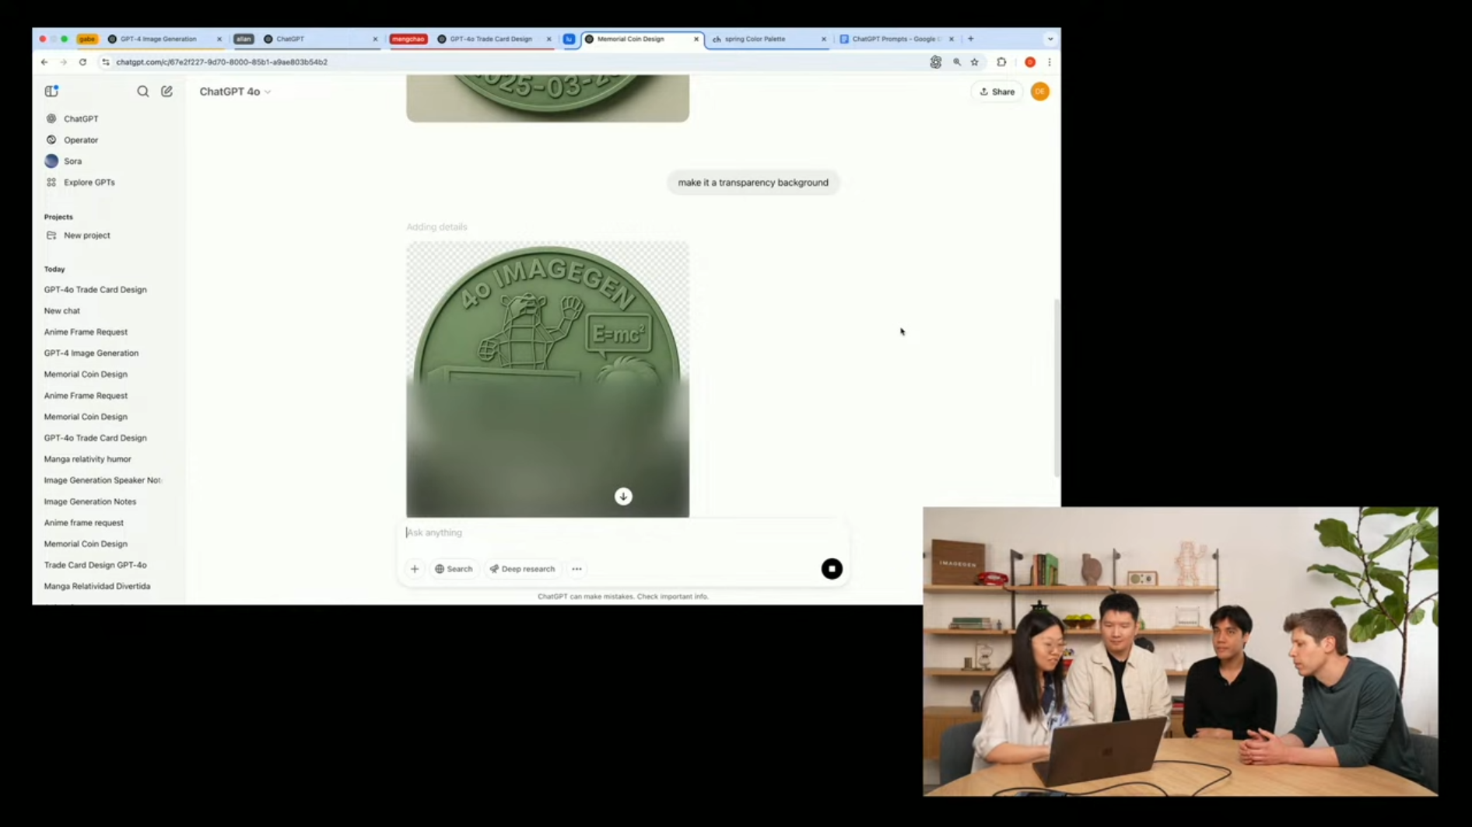Image resolution: width=1472 pixels, height=827 pixels.
Task: Click the 'make it a transparency background' message
Action: [x=753, y=183]
